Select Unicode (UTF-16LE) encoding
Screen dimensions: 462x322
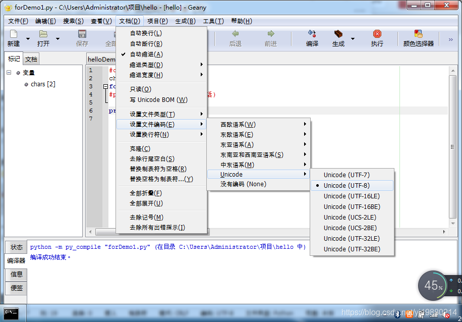tap(352, 196)
